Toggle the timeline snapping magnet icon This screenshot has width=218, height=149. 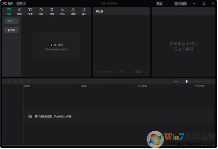[176, 82]
